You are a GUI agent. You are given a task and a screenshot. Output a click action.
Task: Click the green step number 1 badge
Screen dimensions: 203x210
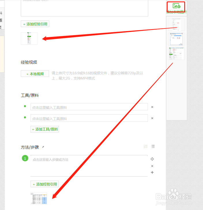pyautogui.click(x=25, y=158)
